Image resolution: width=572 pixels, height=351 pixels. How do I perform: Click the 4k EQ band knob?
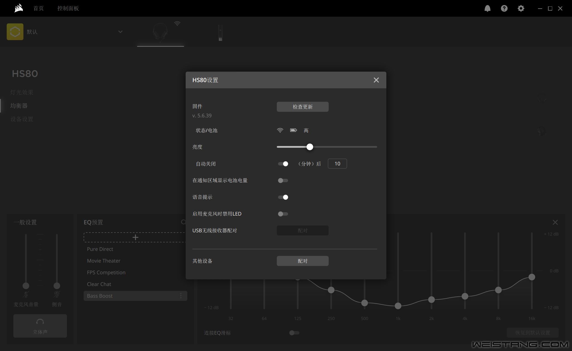point(465,296)
